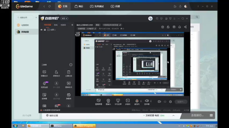Open the Windows Start button
This screenshot has height=128, width=229.
[15, 126]
